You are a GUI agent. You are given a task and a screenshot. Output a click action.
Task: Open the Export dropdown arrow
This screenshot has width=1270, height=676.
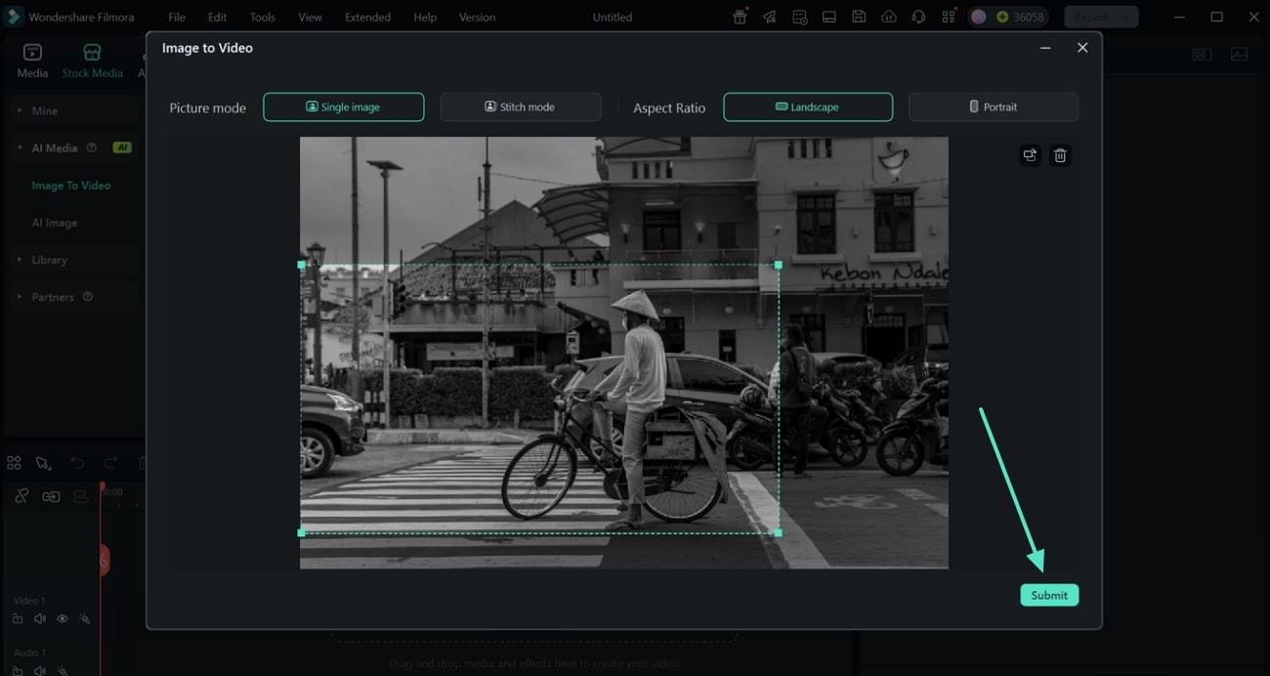[1126, 17]
